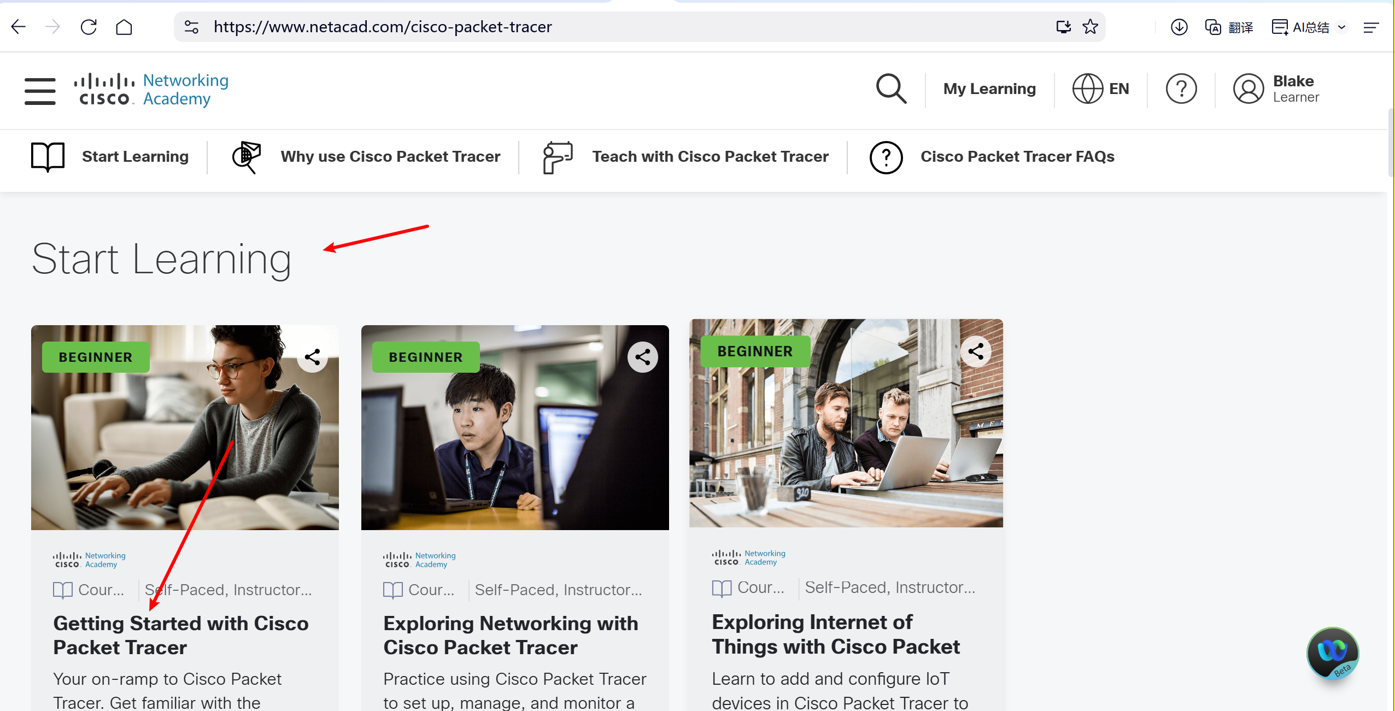Click the Cisco Networking Academy logo
This screenshot has width=1395, height=711.
[151, 90]
